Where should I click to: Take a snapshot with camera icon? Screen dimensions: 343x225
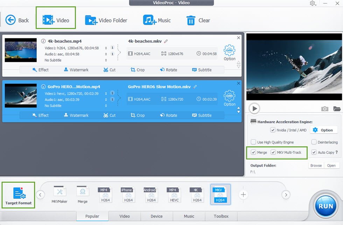325,109
